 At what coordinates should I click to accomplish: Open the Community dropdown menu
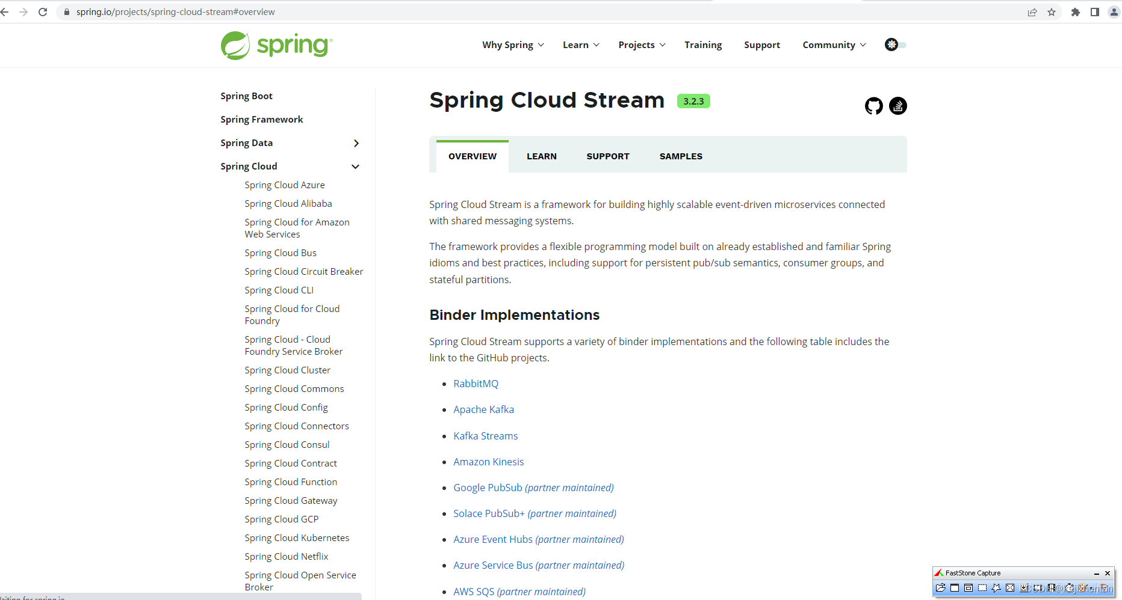835,45
